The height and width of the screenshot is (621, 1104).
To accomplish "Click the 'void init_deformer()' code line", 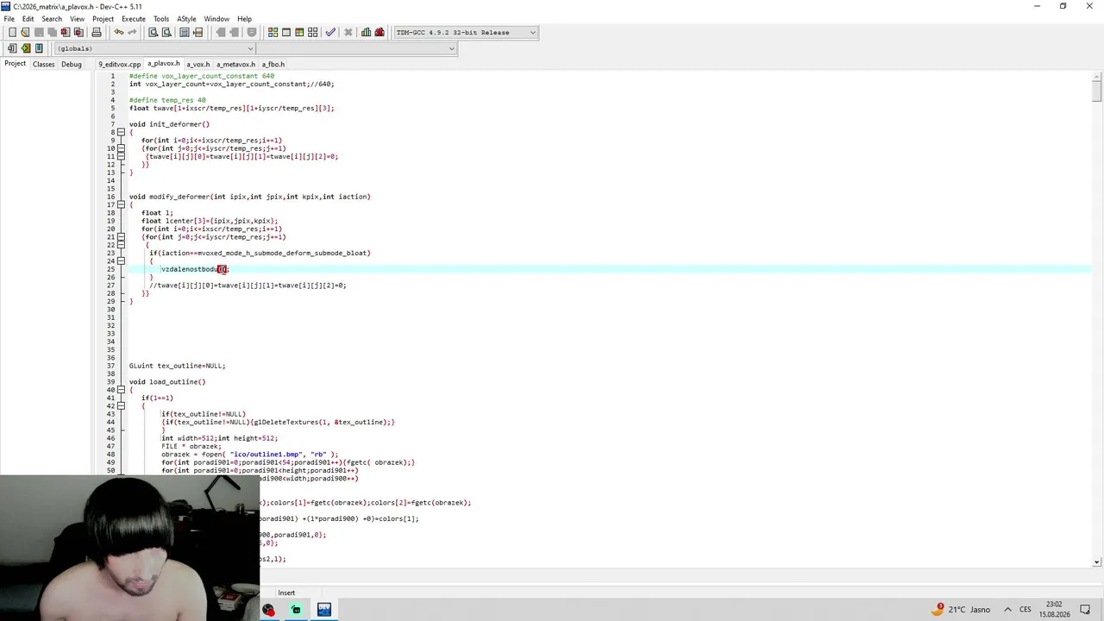I will click(169, 124).
